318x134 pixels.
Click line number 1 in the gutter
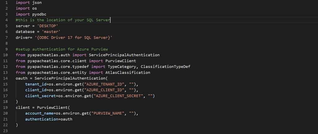[x=7, y=2]
